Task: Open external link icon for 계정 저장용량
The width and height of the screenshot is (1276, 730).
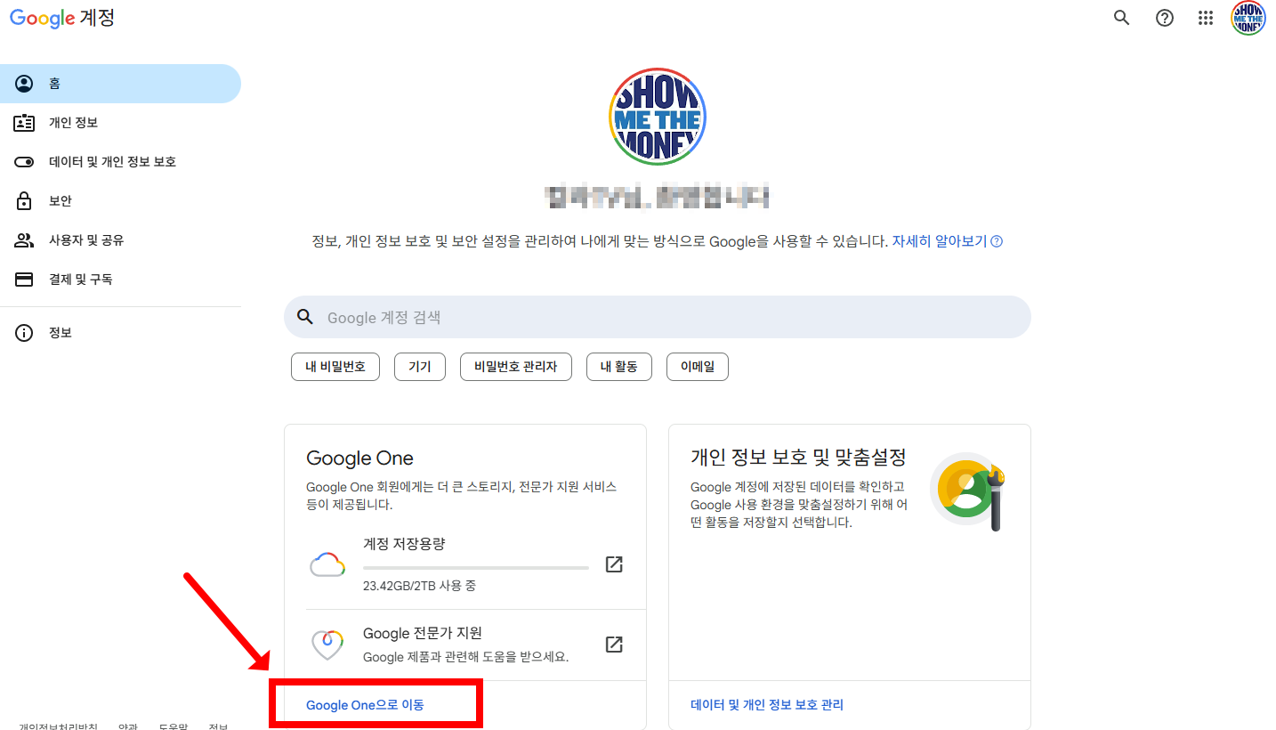Action: (x=614, y=564)
